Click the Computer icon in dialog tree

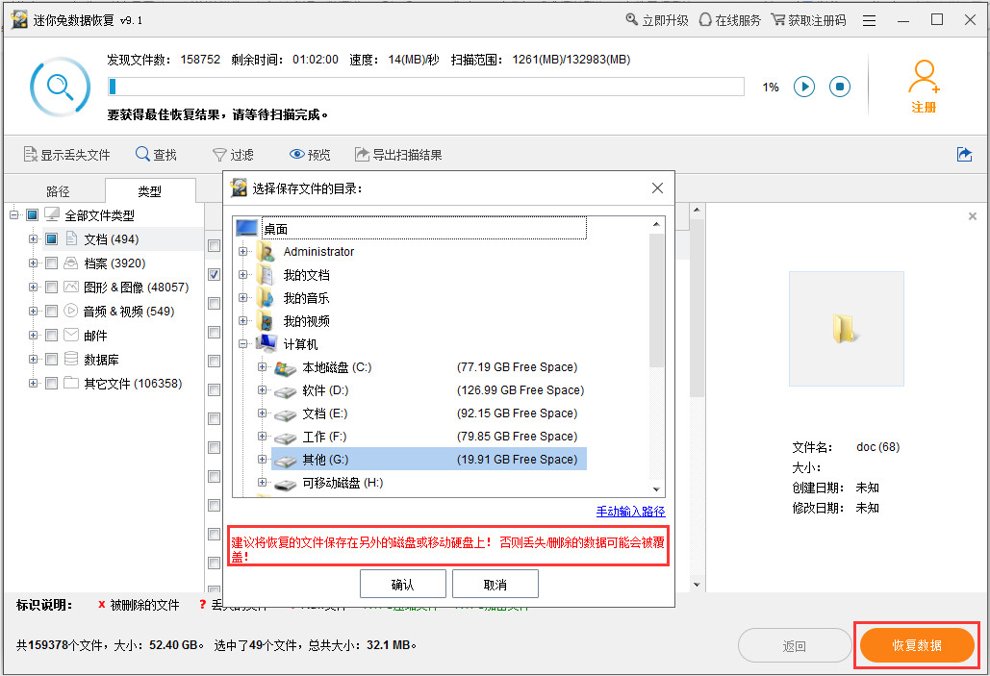tap(267, 344)
